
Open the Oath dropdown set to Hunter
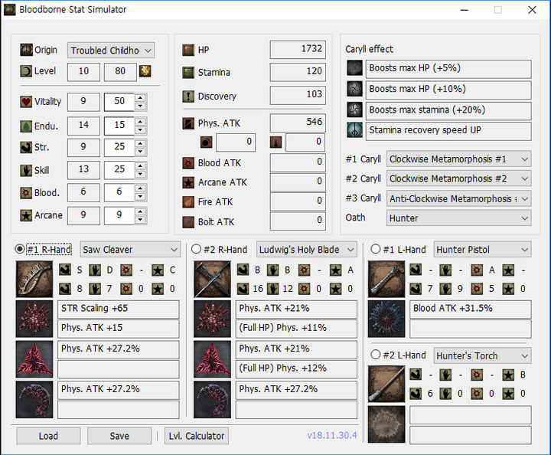459,218
